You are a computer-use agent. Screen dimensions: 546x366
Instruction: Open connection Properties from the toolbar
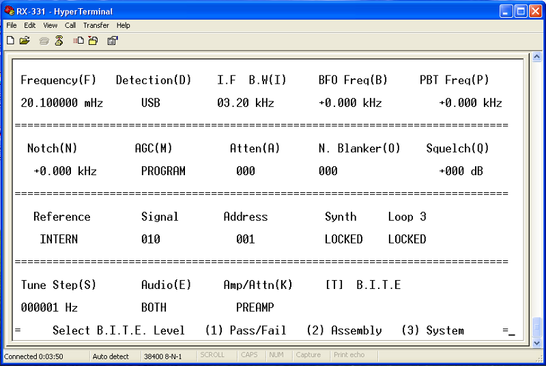[x=113, y=41]
